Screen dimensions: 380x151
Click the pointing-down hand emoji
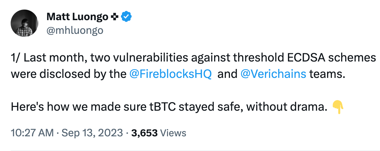[x=338, y=107]
